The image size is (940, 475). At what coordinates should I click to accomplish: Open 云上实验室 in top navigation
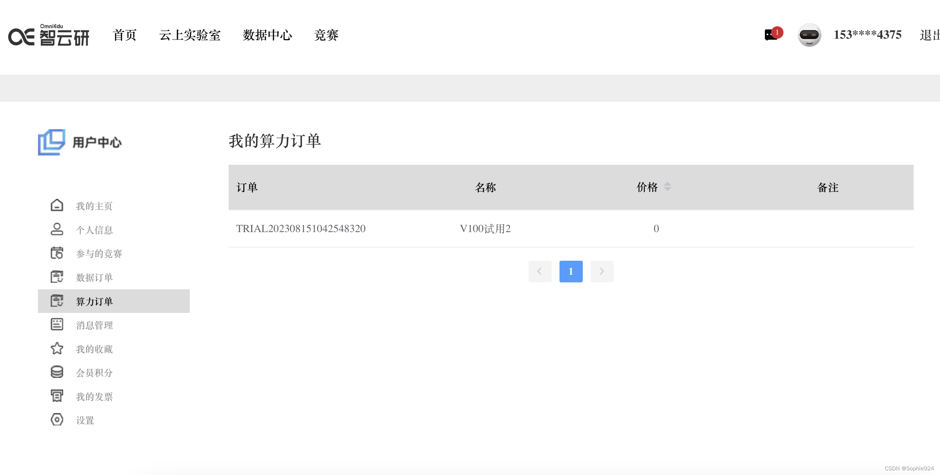tap(190, 35)
